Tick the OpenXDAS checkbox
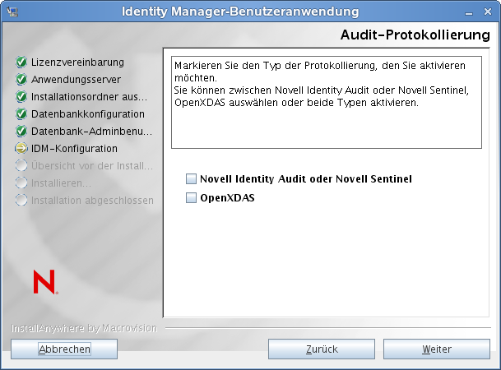Image resolution: width=501 pixels, height=370 pixels. point(192,197)
